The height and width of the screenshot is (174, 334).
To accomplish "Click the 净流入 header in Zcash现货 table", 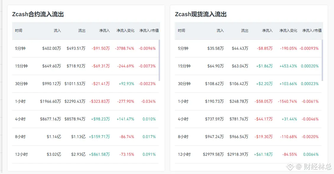I will coord(267,31).
